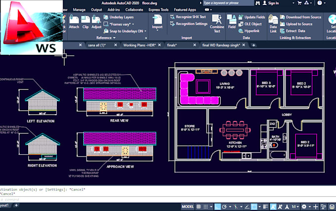Open the Adjust underlay tool
Image resolution: width=336 pixels, height=211 pixels.
(x=96, y=22)
